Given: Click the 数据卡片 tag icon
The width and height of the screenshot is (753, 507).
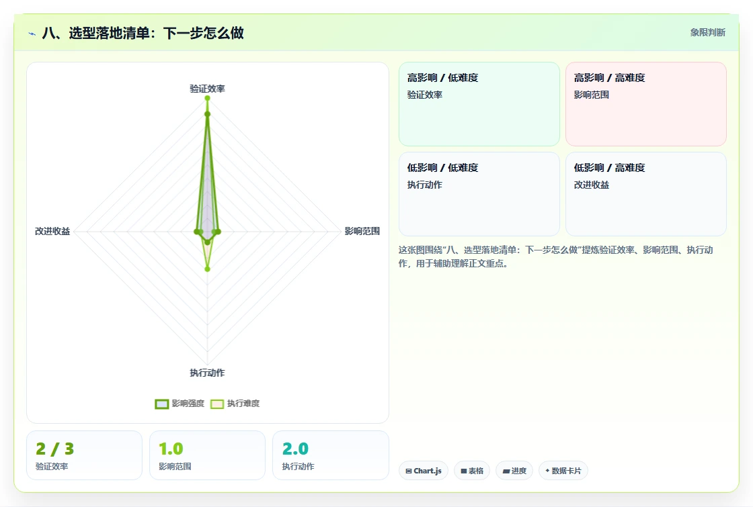Looking at the screenshot, I should [547, 471].
